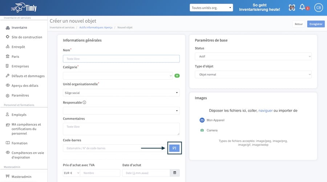Click the barcode scan icon button
This screenshot has height=182, width=327.
(174, 148)
